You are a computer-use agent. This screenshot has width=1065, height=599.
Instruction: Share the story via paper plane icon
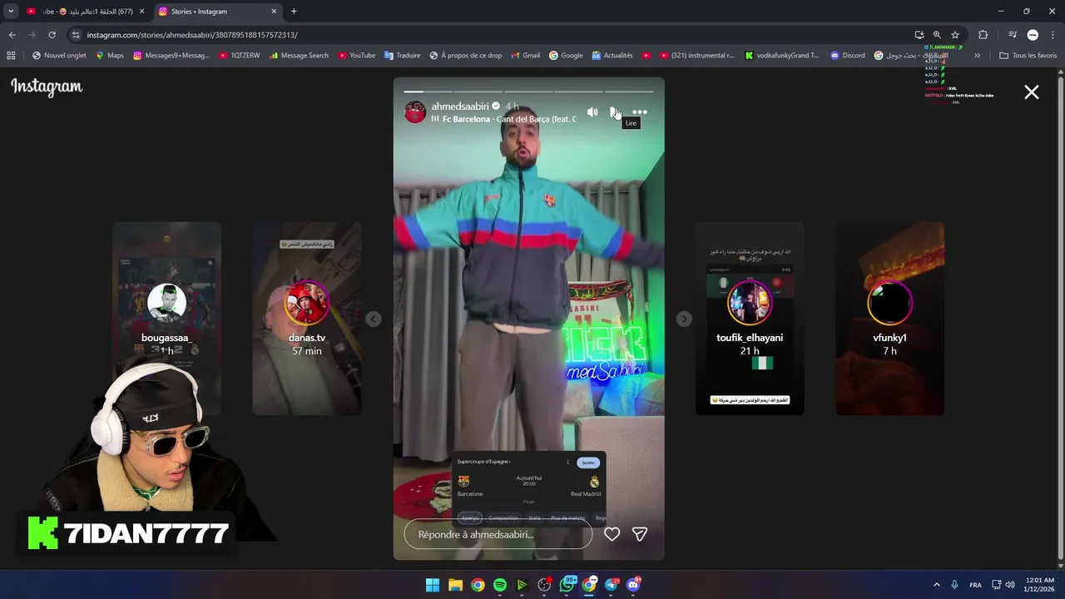tap(640, 534)
